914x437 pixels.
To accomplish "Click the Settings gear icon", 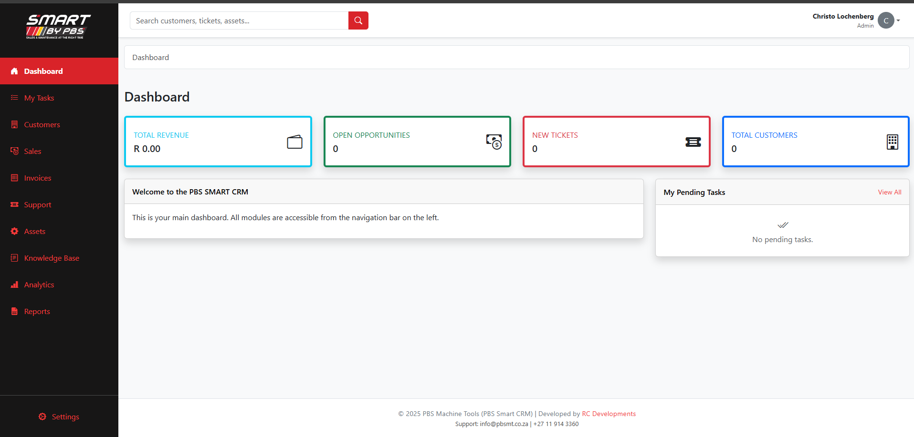I will (42, 417).
